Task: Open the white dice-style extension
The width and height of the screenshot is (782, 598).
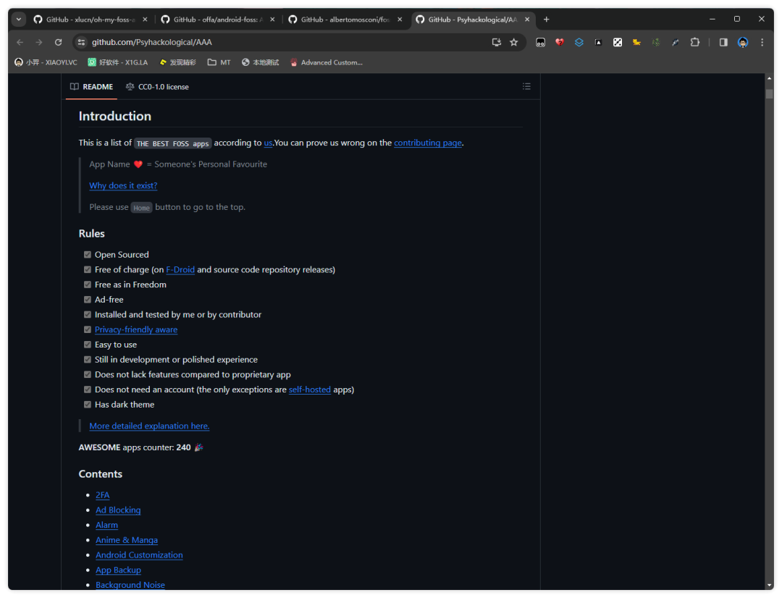Action: pyautogui.click(x=618, y=43)
